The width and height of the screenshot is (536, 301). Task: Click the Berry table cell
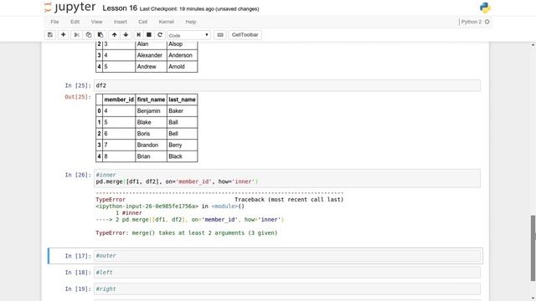(183, 145)
